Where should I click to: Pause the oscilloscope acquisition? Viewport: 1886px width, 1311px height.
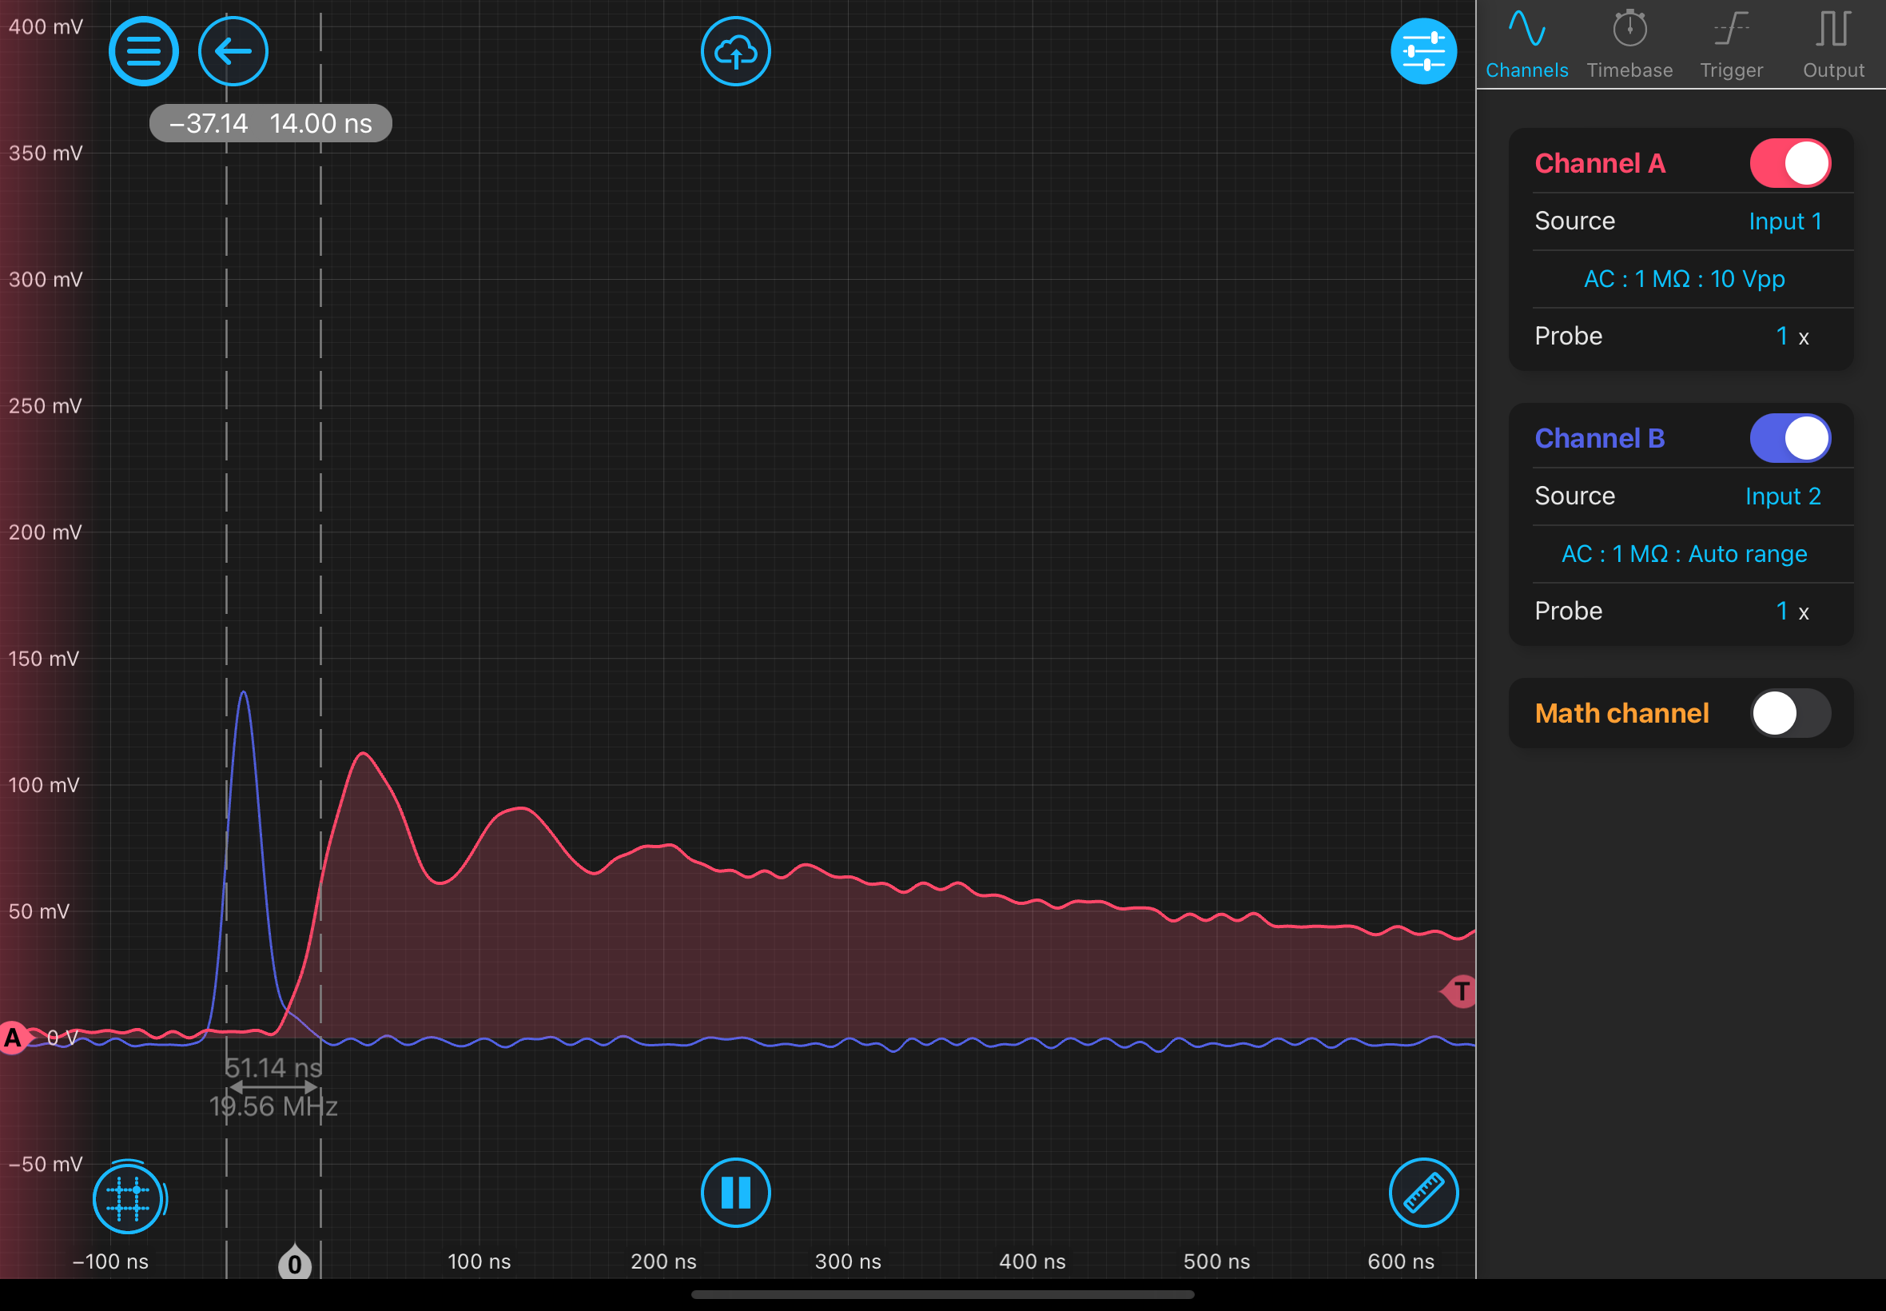[x=736, y=1193]
